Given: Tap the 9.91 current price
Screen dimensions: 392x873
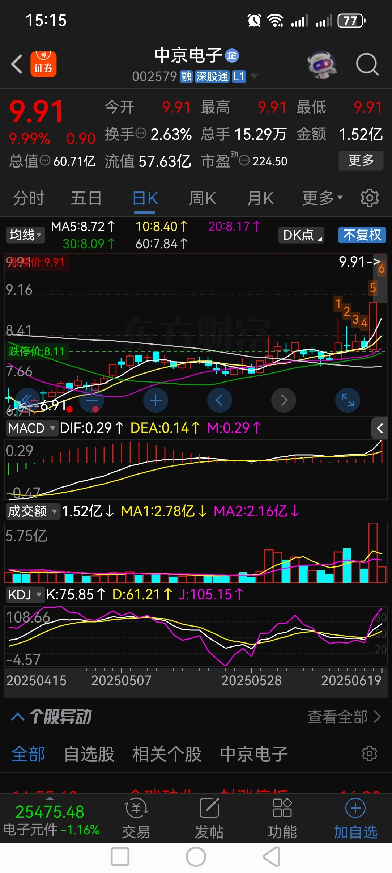Looking at the screenshot, I should [x=36, y=111].
